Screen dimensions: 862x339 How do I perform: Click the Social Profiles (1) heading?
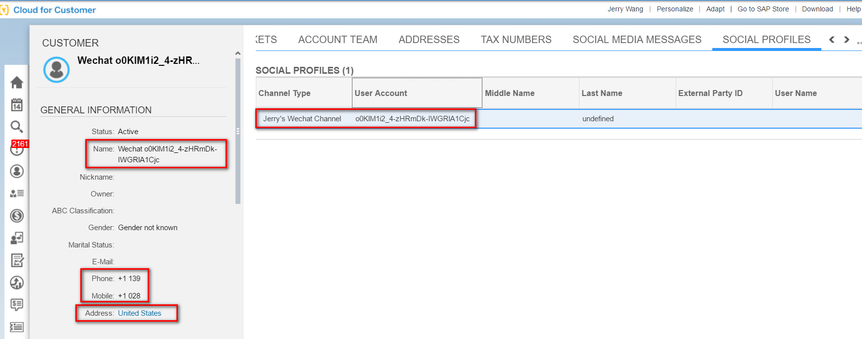click(304, 70)
